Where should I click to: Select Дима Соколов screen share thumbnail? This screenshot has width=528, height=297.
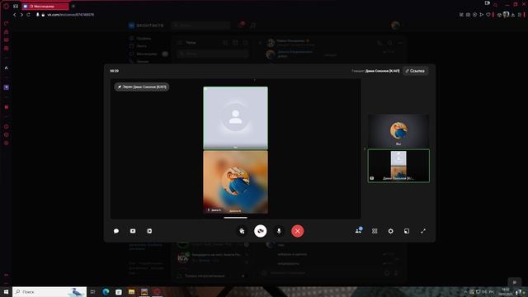tap(398, 166)
